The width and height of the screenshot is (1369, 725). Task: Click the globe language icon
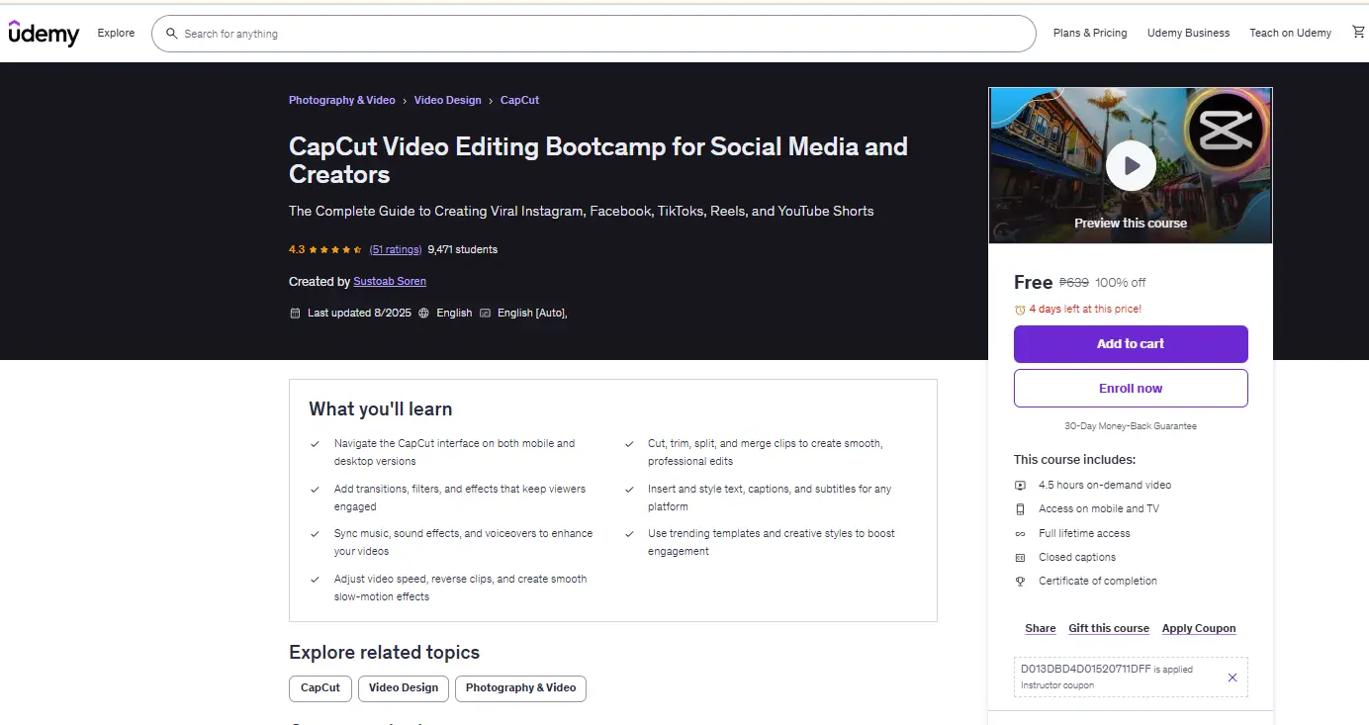point(423,313)
